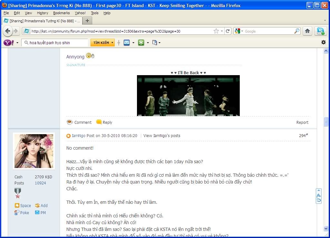Click the Poke link

[24, 213]
